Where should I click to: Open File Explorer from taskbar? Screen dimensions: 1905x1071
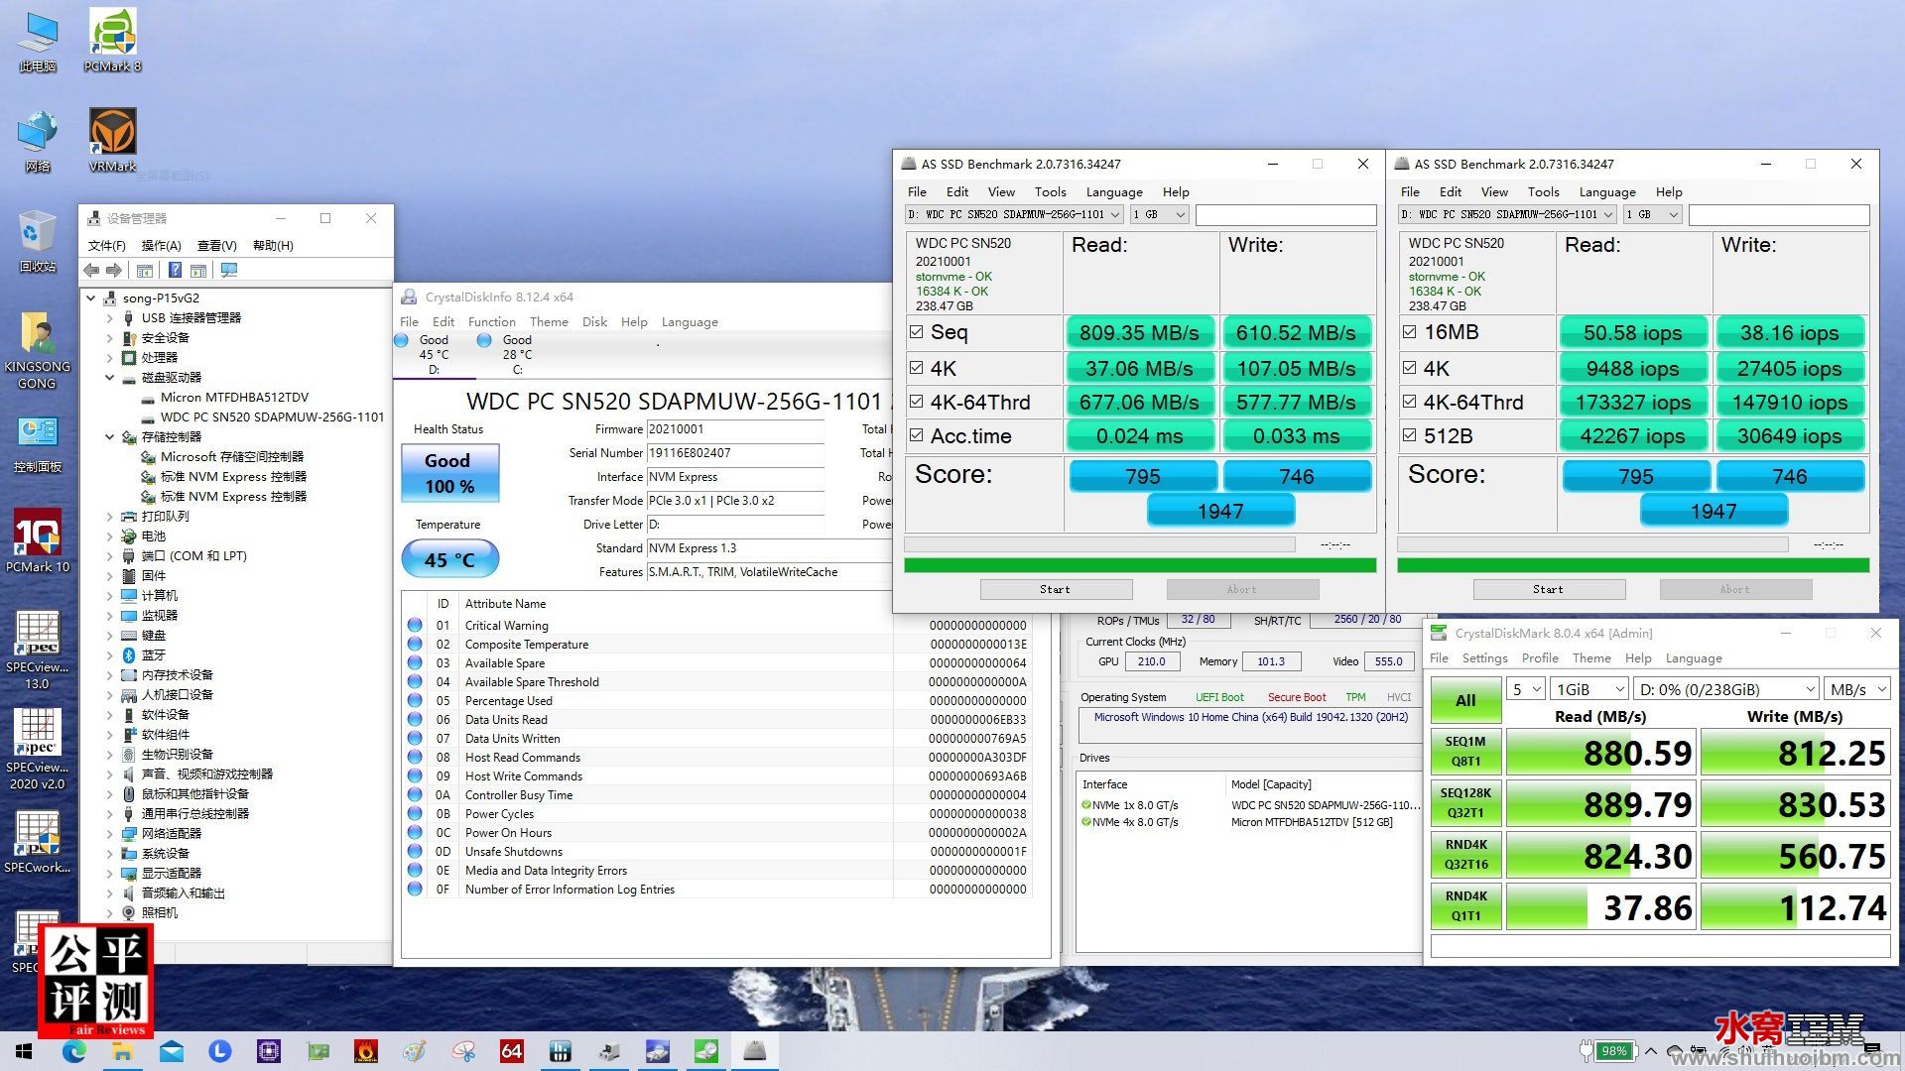123,1051
